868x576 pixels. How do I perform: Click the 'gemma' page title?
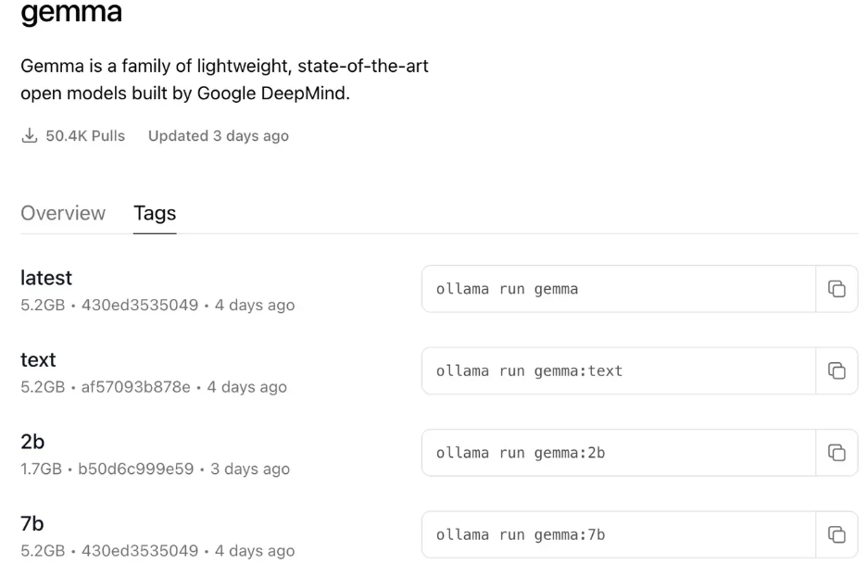71,14
